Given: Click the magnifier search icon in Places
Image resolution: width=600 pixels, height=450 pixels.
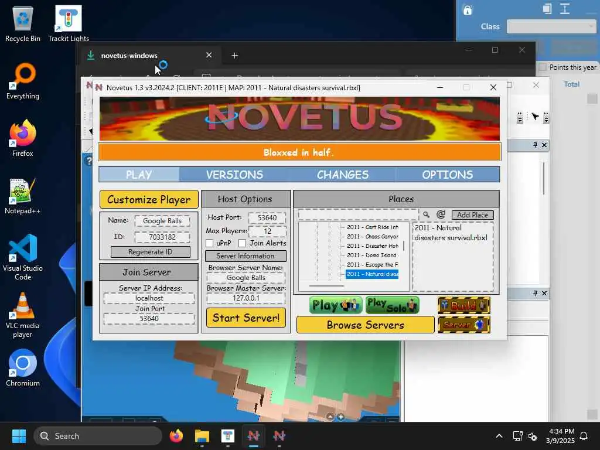Looking at the screenshot, I should (x=426, y=214).
